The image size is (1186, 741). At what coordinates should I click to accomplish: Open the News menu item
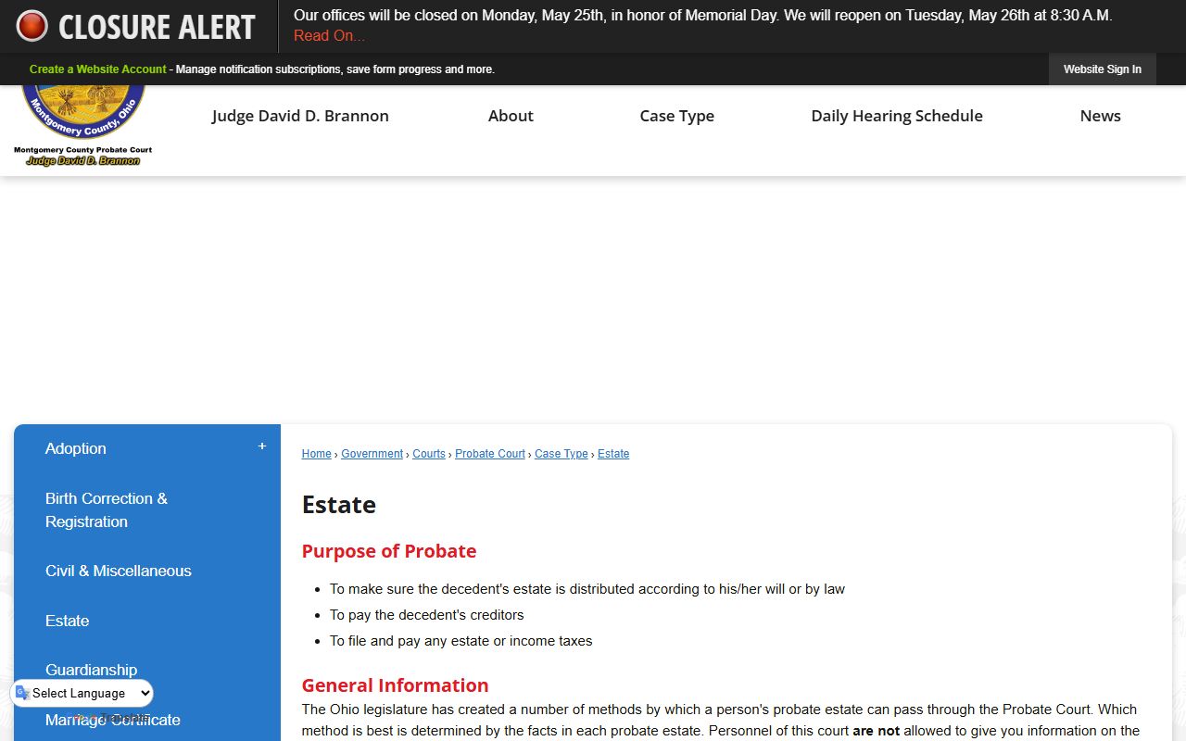pyautogui.click(x=1100, y=116)
